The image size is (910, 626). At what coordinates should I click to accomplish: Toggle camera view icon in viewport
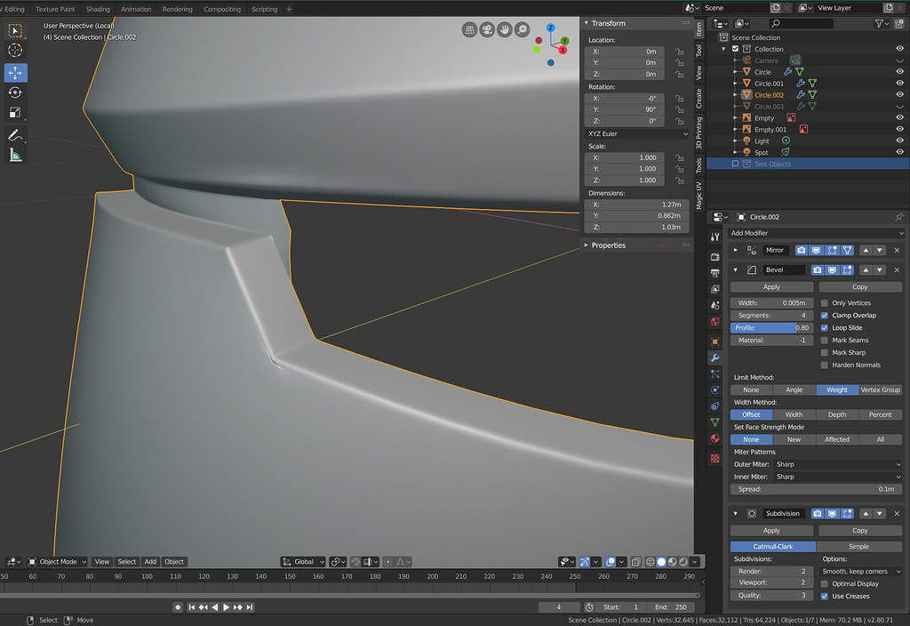[487, 29]
